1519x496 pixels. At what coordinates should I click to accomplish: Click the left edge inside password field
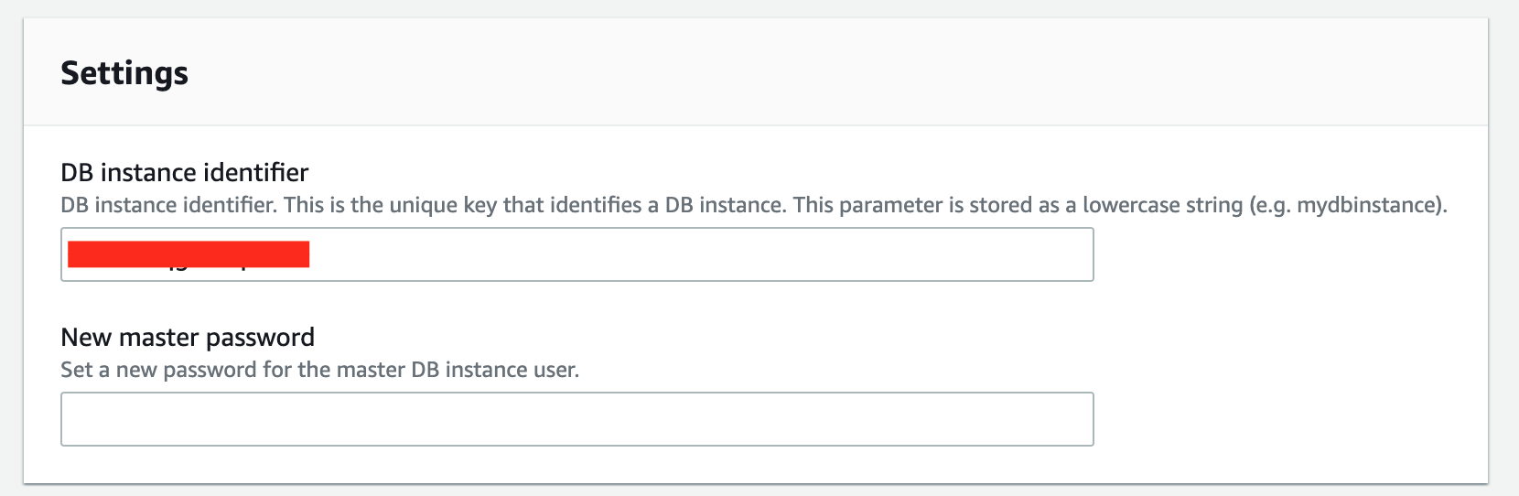pyautogui.click(x=73, y=419)
